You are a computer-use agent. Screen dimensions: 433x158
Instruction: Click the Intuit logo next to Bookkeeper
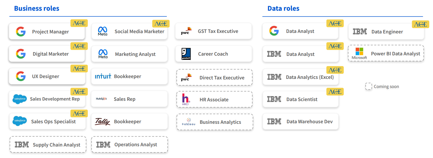[x=103, y=76]
